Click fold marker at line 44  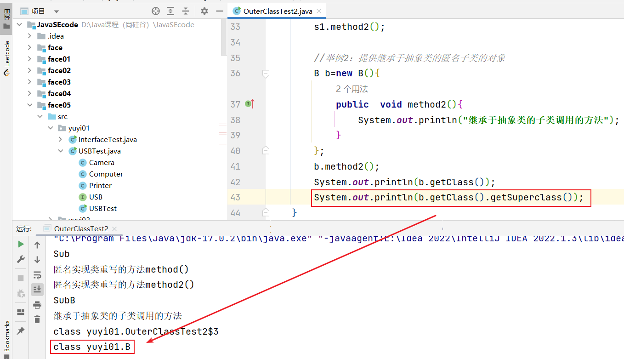coord(265,212)
